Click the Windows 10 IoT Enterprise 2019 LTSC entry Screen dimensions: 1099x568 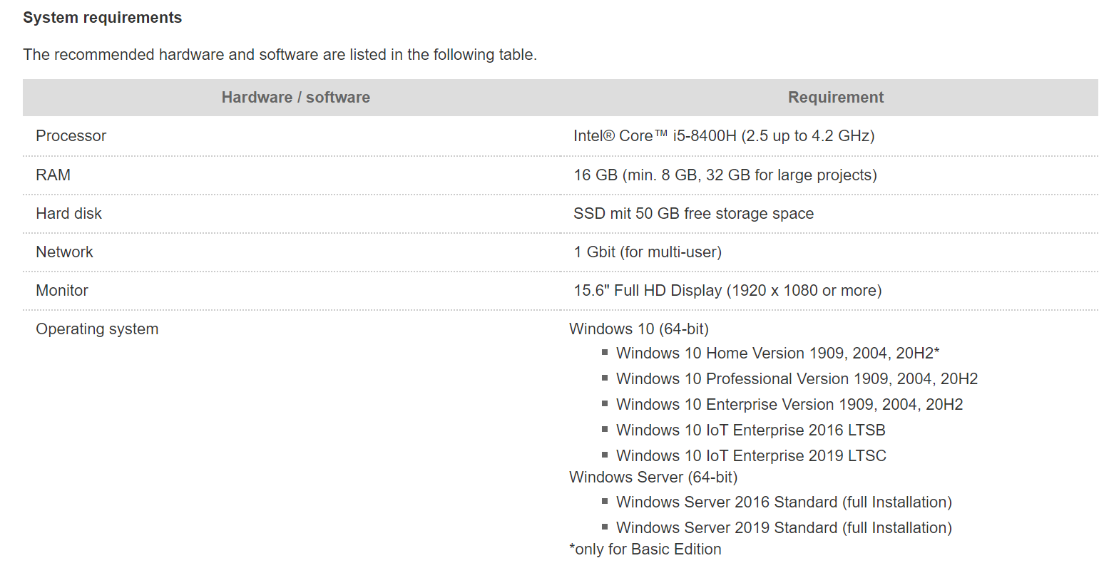(751, 456)
